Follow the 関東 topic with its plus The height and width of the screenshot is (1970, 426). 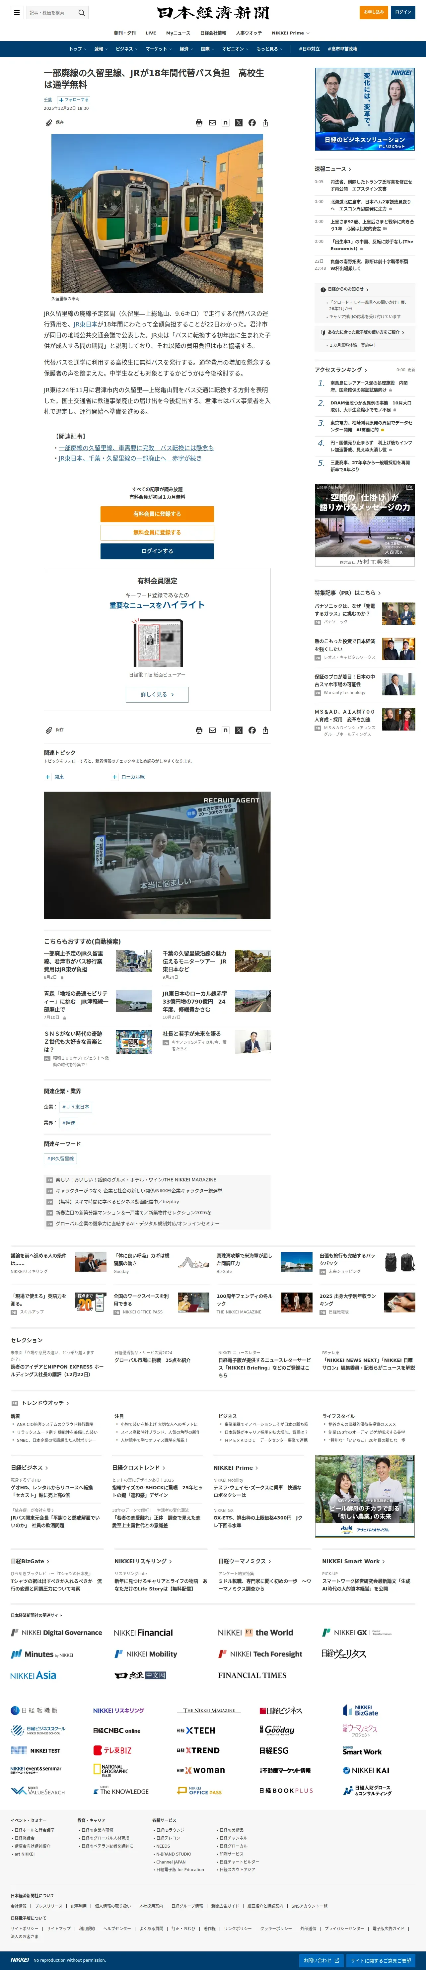(x=47, y=776)
